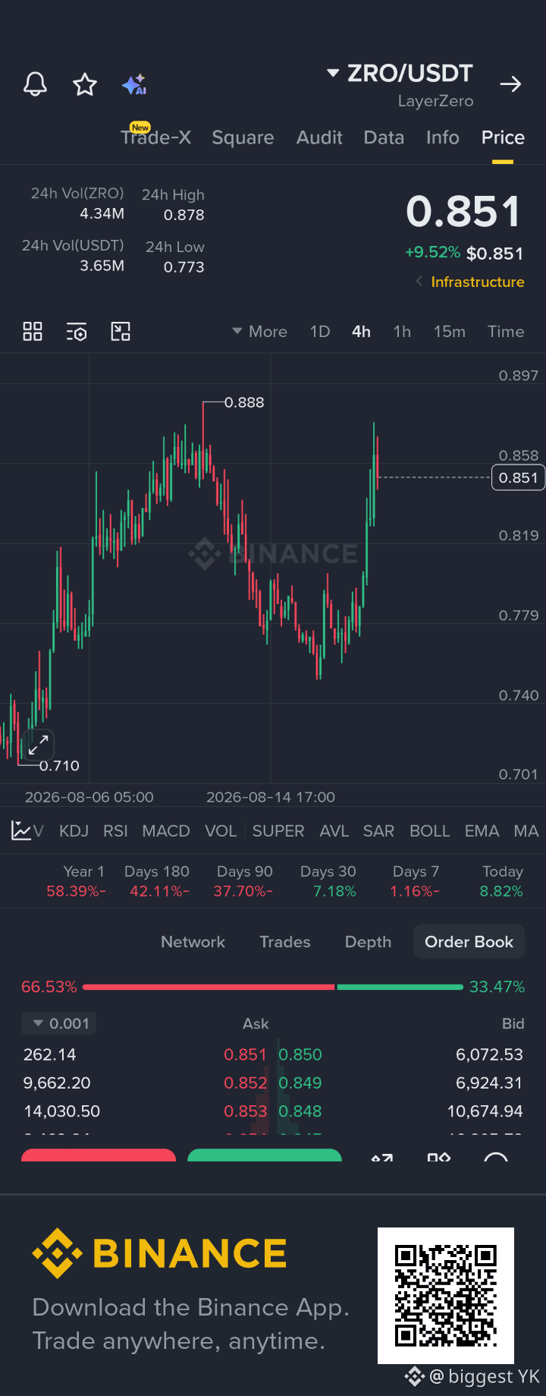The image size is (546, 1396).
Task: Tap the 0.851 current price label on chart
Action: point(519,478)
